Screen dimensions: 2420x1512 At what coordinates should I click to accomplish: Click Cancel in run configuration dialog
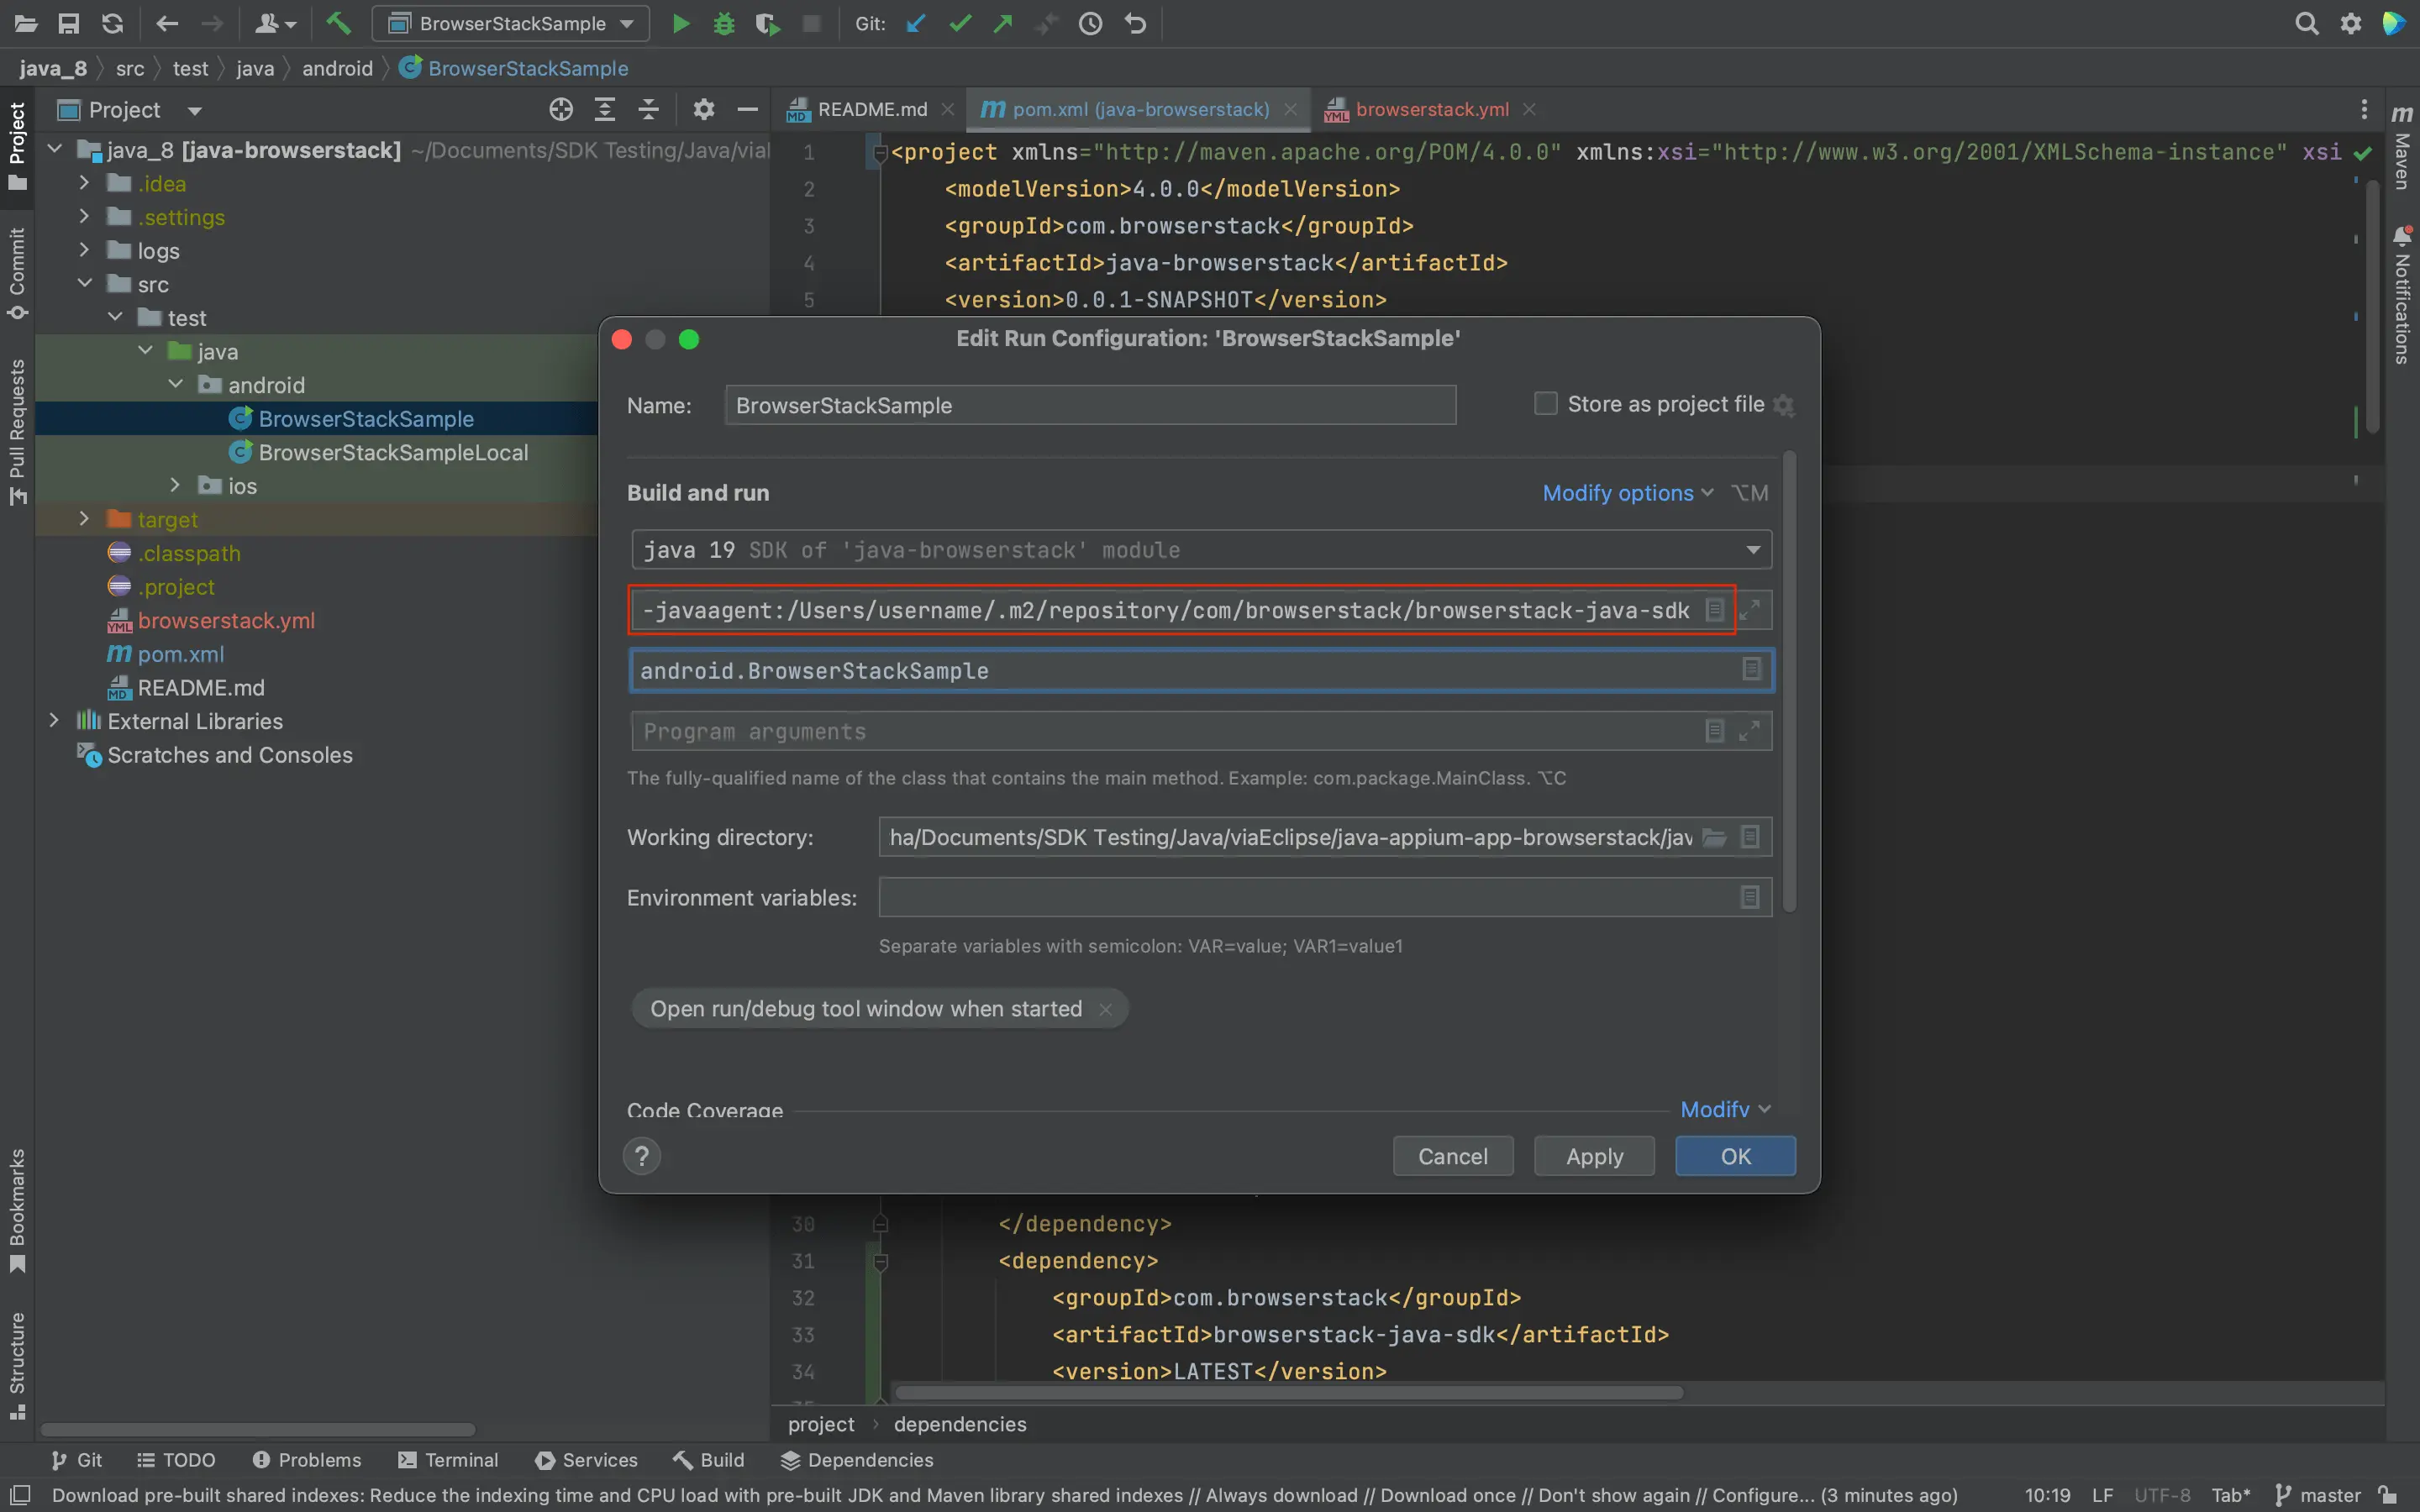tap(1452, 1156)
